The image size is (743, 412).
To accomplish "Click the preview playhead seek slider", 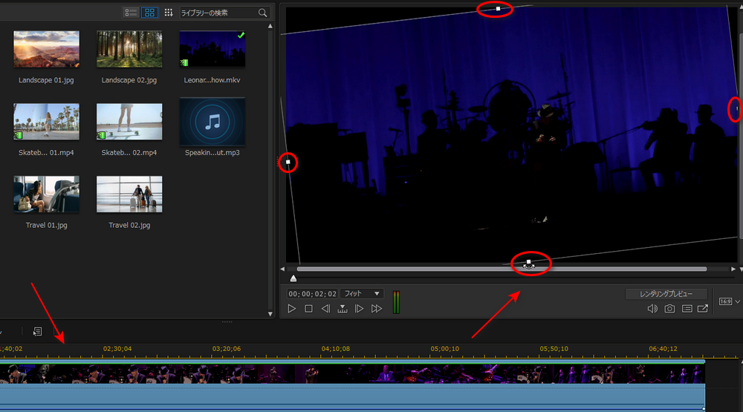I will pyautogui.click(x=293, y=278).
